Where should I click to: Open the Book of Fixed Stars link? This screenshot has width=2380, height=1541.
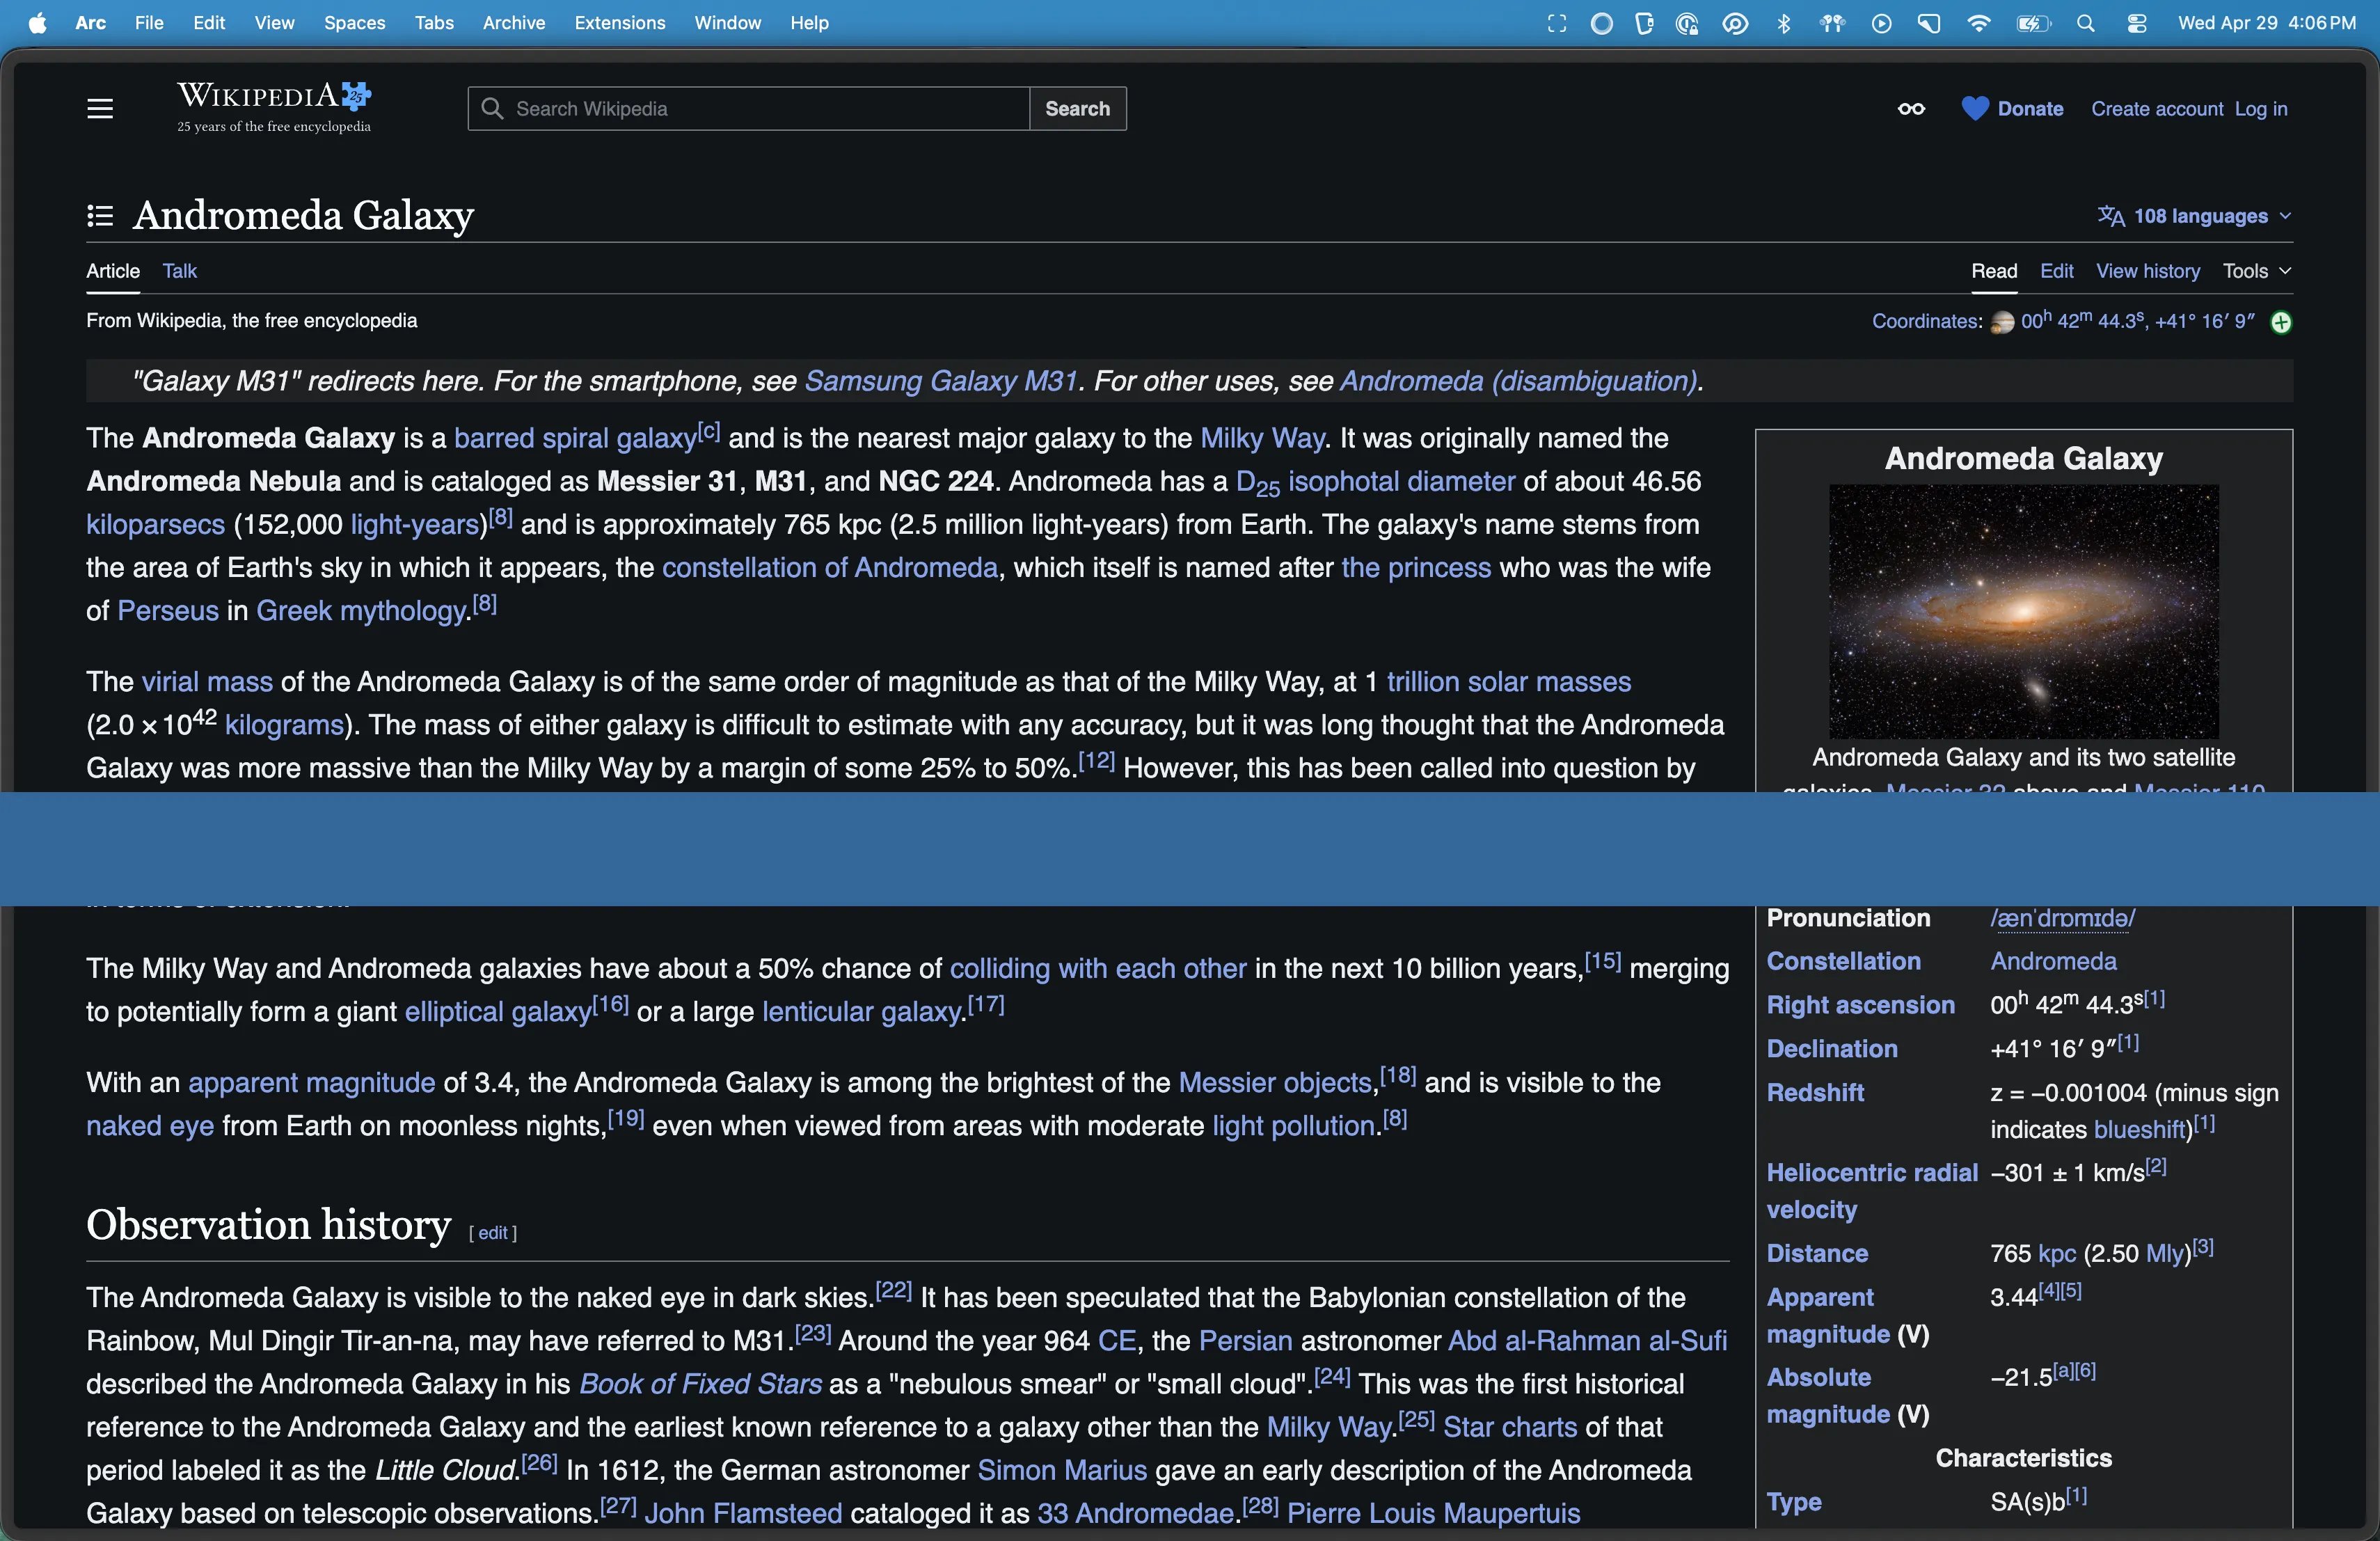click(x=701, y=1384)
